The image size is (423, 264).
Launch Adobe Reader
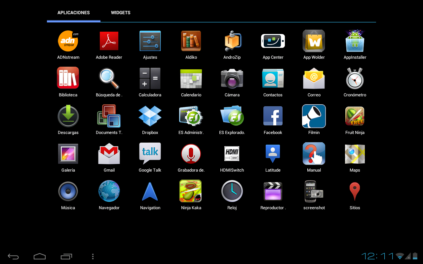pos(109,41)
